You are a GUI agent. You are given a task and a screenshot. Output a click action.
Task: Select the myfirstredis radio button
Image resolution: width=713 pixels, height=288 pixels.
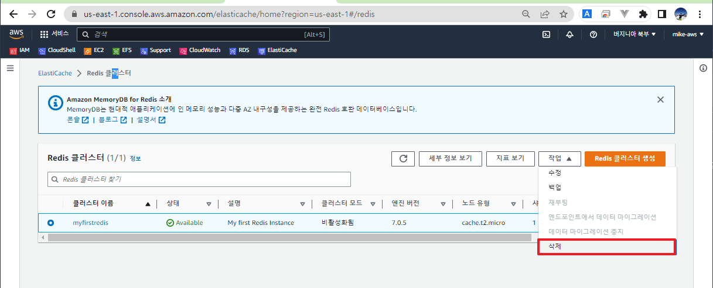[x=50, y=223]
